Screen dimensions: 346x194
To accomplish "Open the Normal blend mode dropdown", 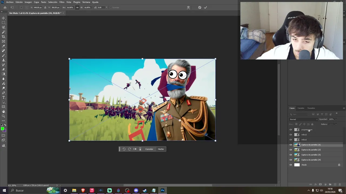I will (303, 119).
